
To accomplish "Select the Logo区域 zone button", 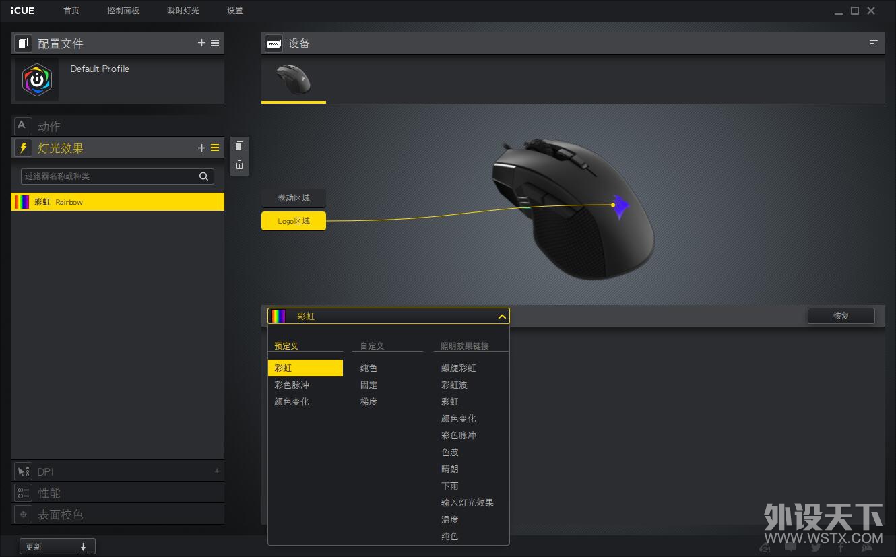I will 294,221.
